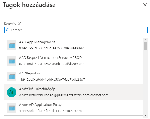The image size is (150, 119).
Task: Click the scrollbar down arrow
Action: pyautogui.click(x=145, y=116)
